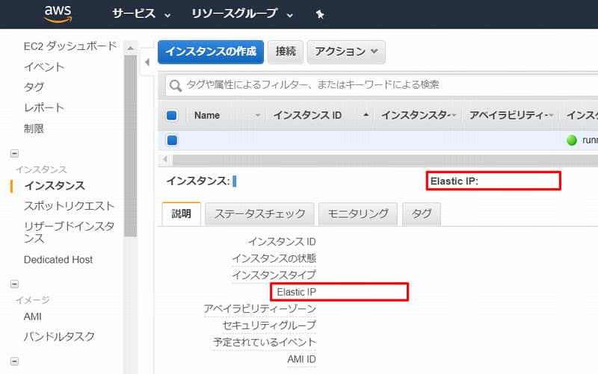Screen dimensions: 598x374
Task: Open the リソースグループ dropdown menu
Action: (x=241, y=14)
